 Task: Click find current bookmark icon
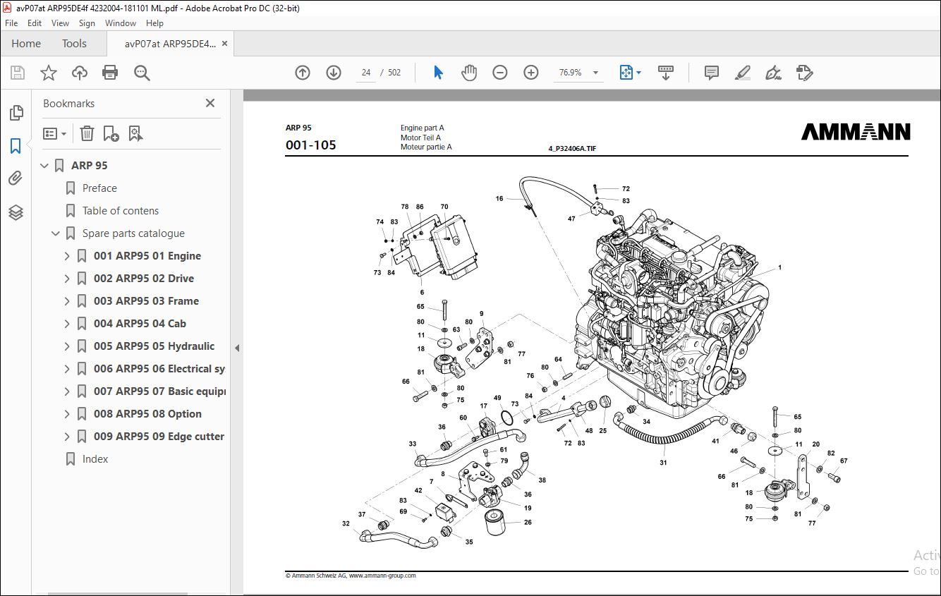(136, 133)
